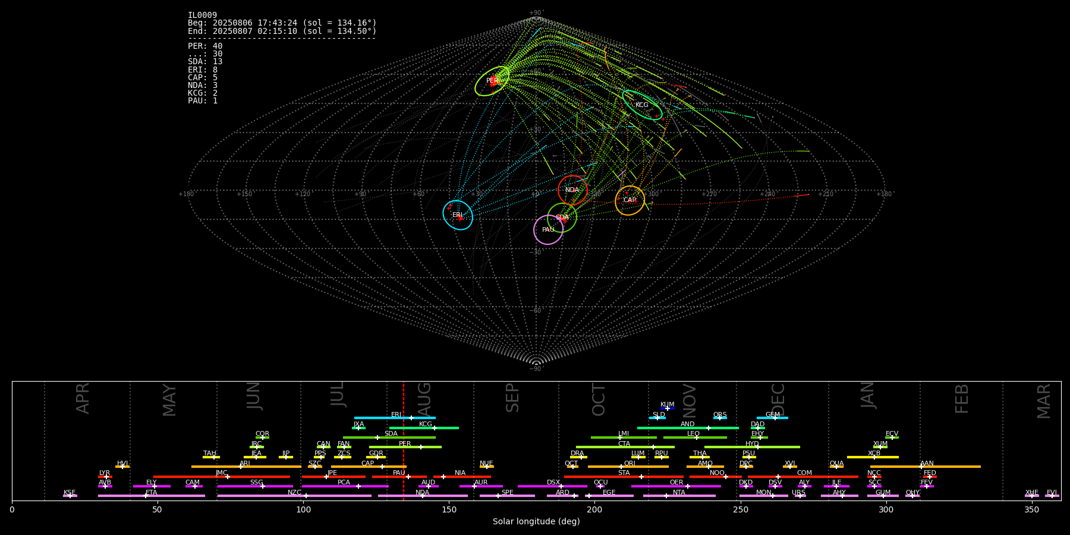Select the KSE shower bar on the timeline

(x=70, y=496)
